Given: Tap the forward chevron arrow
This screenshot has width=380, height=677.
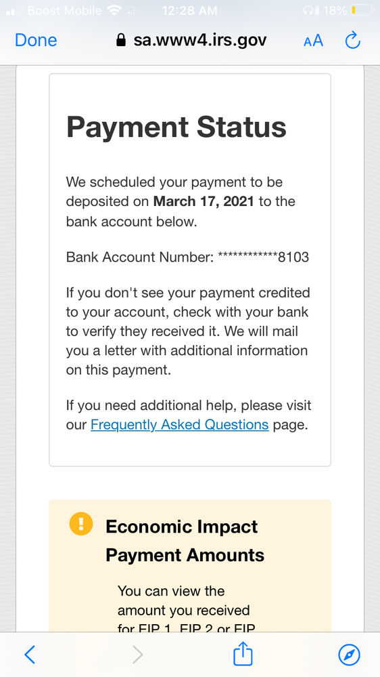Looking at the screenshot, I should coord(137,655).
